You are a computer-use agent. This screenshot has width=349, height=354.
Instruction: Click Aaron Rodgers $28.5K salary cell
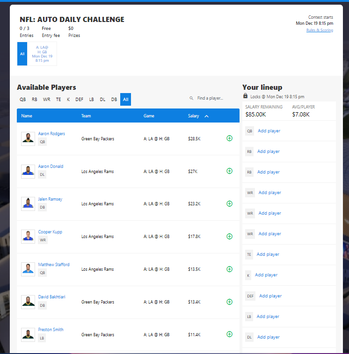(x=194, y=139)
